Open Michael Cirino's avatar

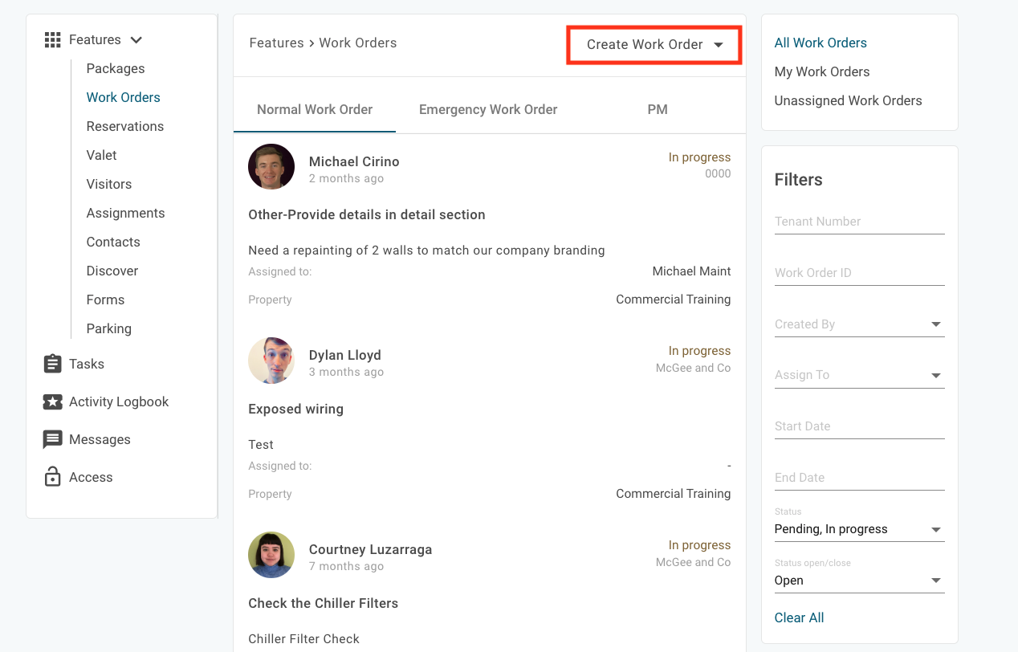pos(271,166)
